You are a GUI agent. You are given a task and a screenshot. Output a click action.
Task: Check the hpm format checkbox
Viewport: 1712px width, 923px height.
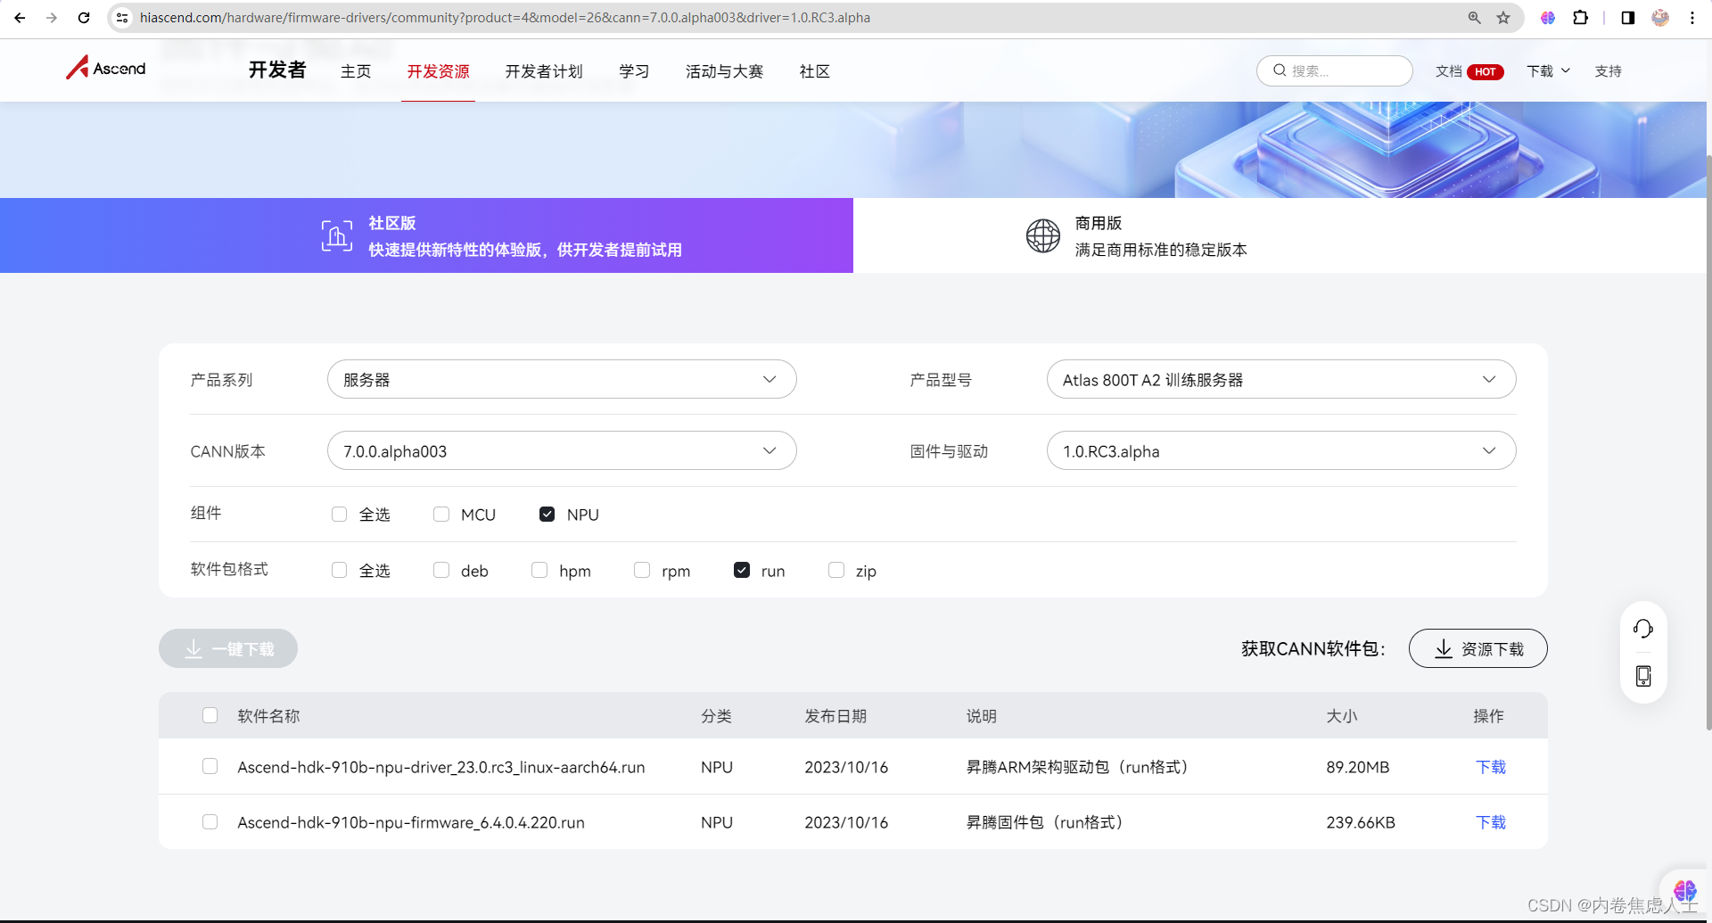pos(539,570)
